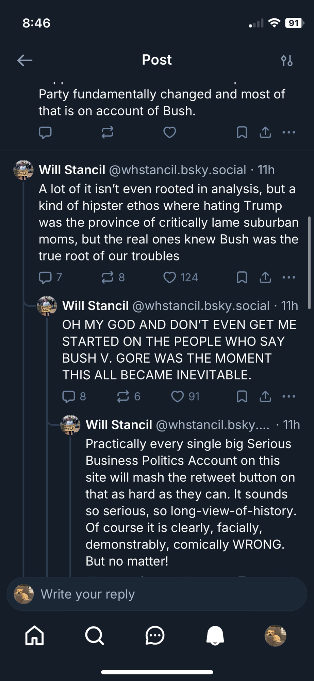
Task: Click the thread scrollbar on the right edge
Action: (x=309, y=262)
